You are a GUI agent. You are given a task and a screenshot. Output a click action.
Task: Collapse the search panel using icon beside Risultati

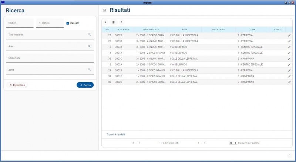click(104, 10)
